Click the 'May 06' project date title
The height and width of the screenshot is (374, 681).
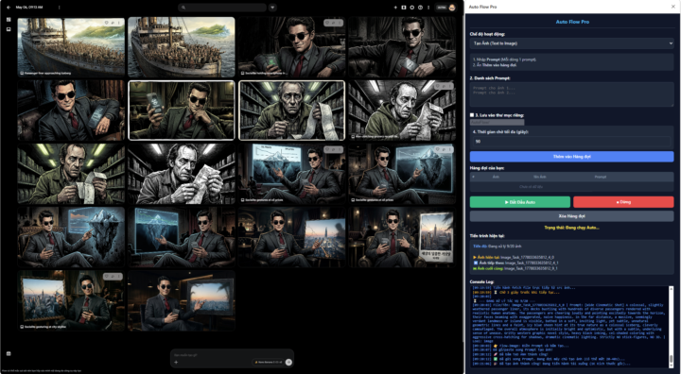pos(29,8)
